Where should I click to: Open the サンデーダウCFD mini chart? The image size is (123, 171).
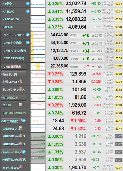pyautogui.click(x=38, y=35)
